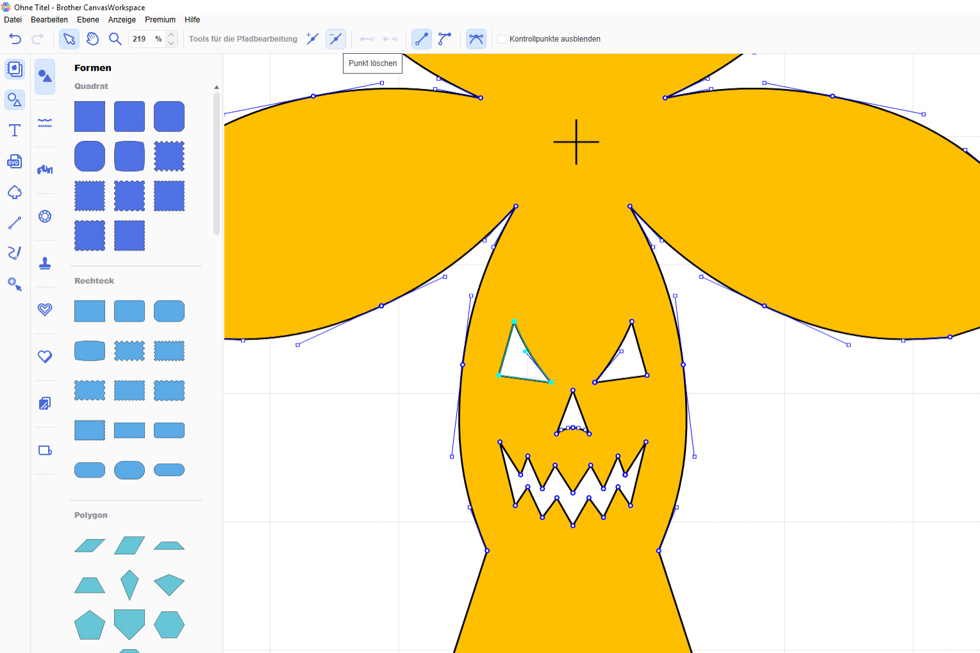Open the stamp shape category

tap(45, 263)
